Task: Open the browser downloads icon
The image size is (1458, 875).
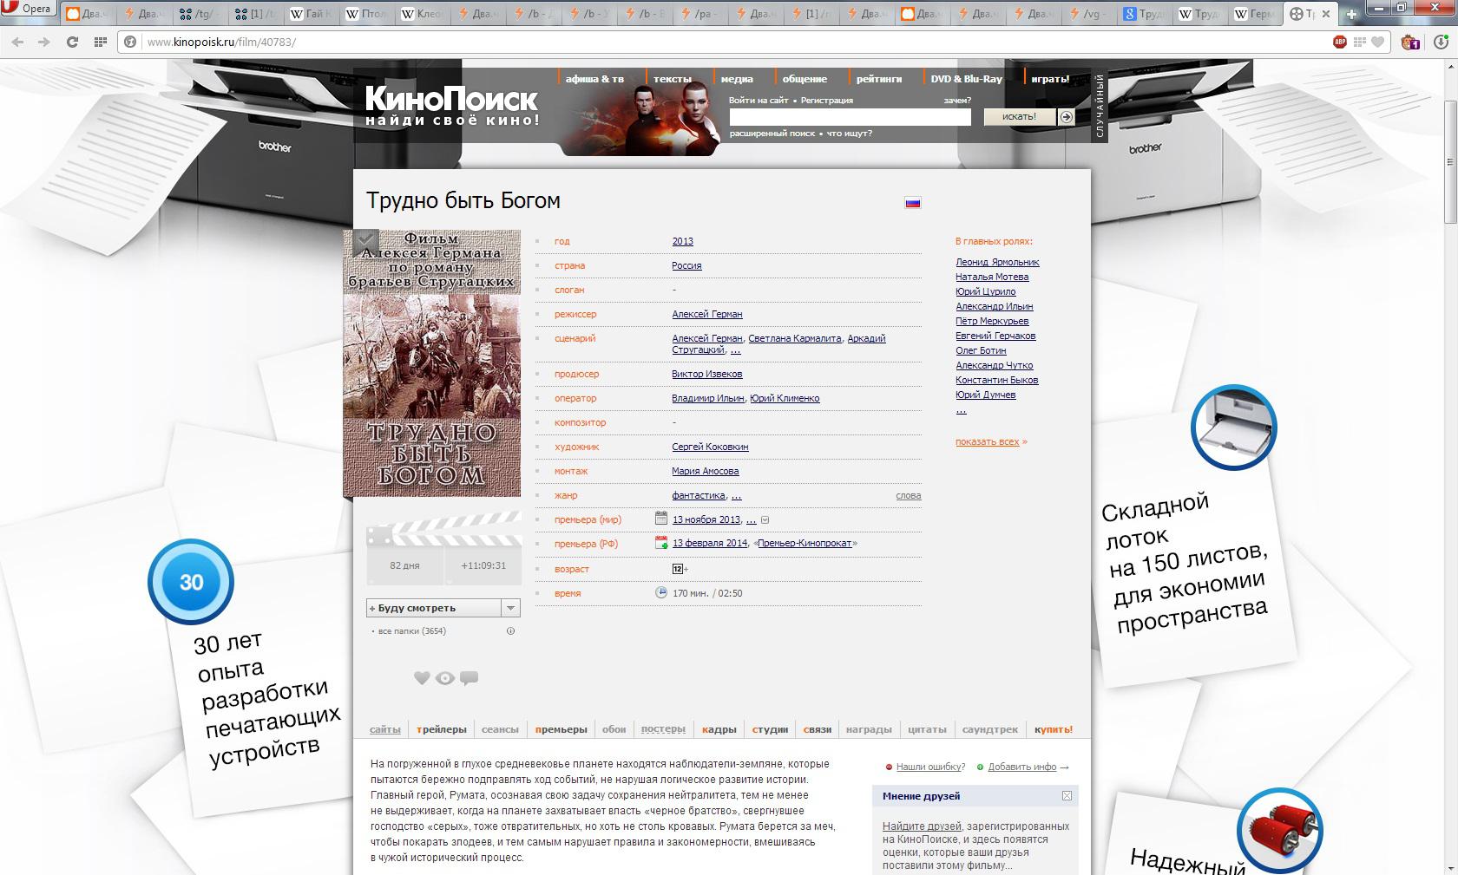Action: pyautogui.click(x=1442, y=42)
